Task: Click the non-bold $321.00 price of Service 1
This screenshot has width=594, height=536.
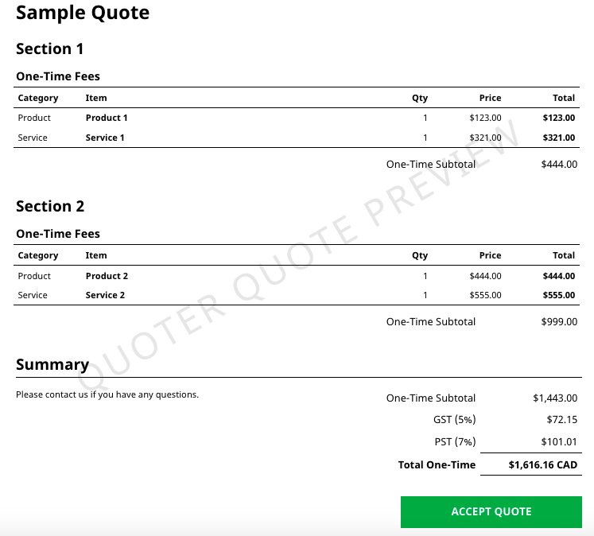Action: (485, 138)
